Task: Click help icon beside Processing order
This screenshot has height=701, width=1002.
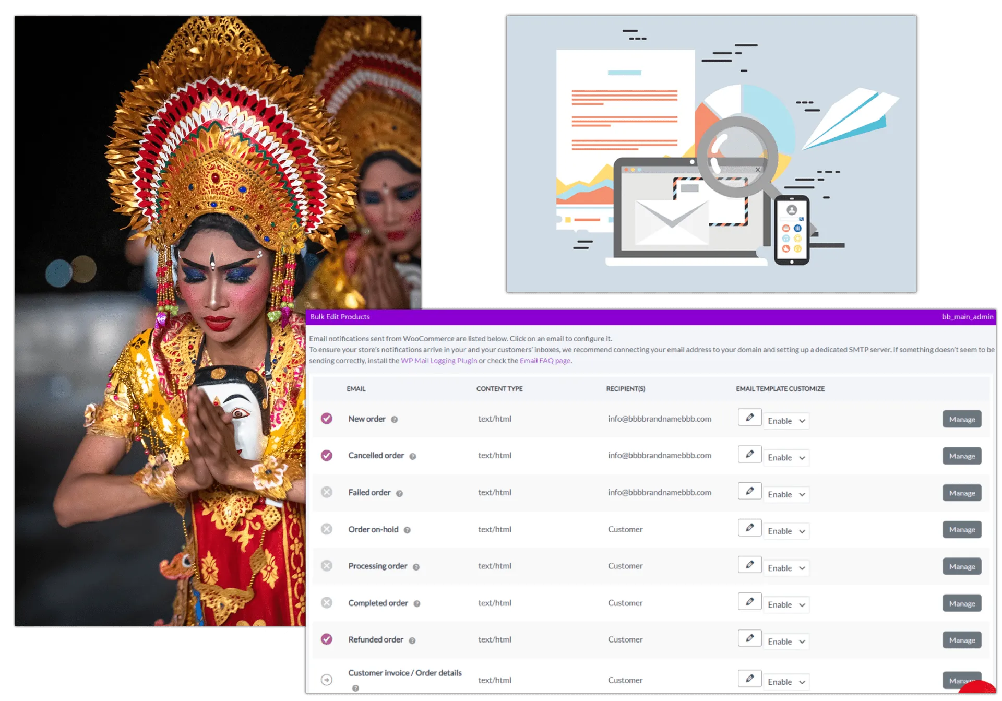Action: [x=416, y=567]
